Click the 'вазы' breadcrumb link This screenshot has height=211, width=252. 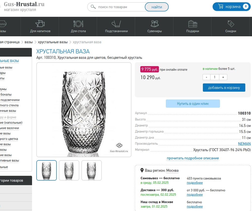pyautogui.click(x=28, y=42)
